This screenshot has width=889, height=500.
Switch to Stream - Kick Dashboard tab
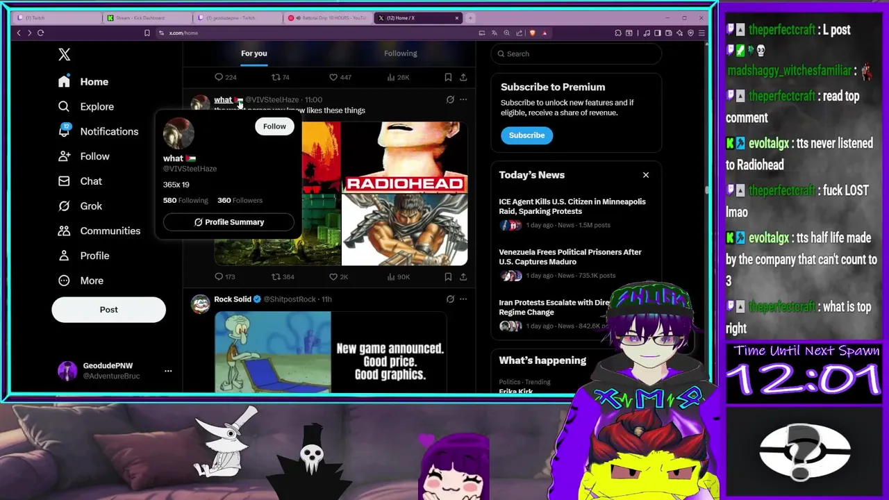[x=147, y=18]
